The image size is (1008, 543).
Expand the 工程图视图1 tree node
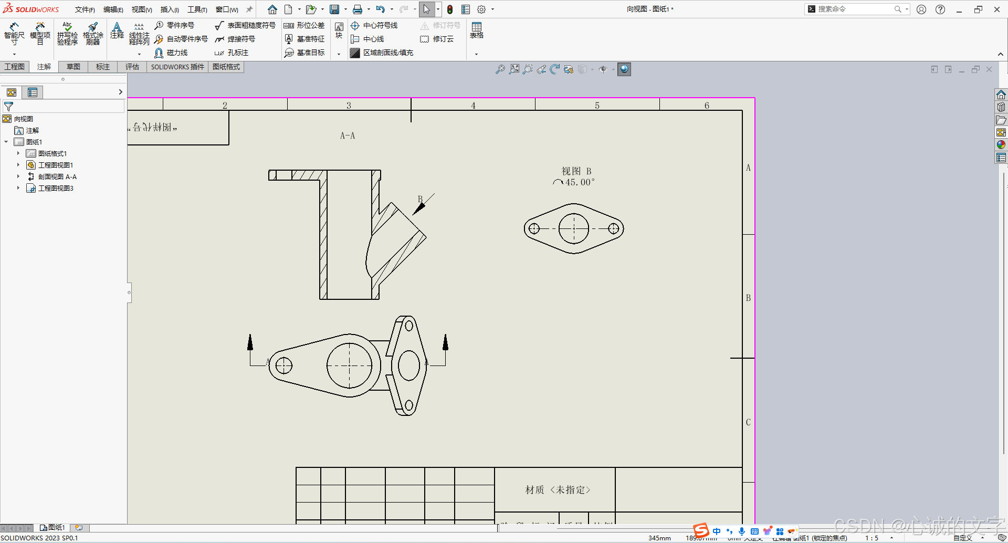click(18, 165)
